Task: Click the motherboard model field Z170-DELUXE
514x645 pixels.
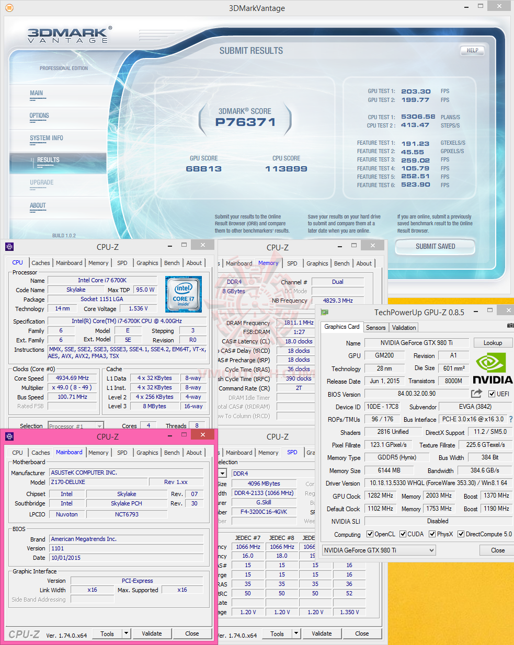Action: pyautogui.click(x=99, y=482)
